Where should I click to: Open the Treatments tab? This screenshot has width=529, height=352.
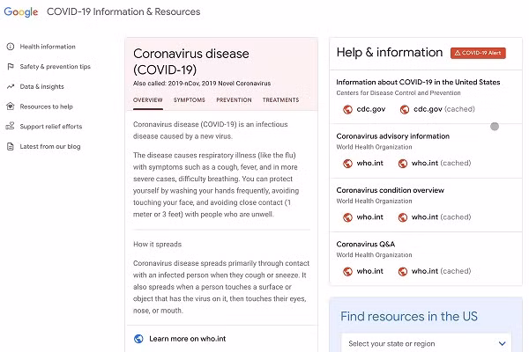pos(280,100)
